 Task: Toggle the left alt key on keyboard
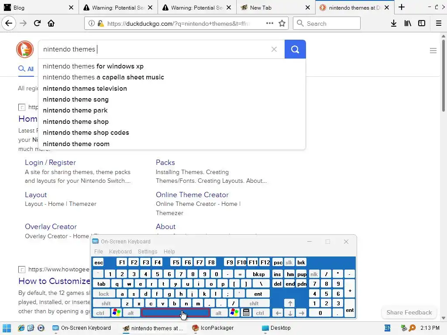click(x=131, y=313)
